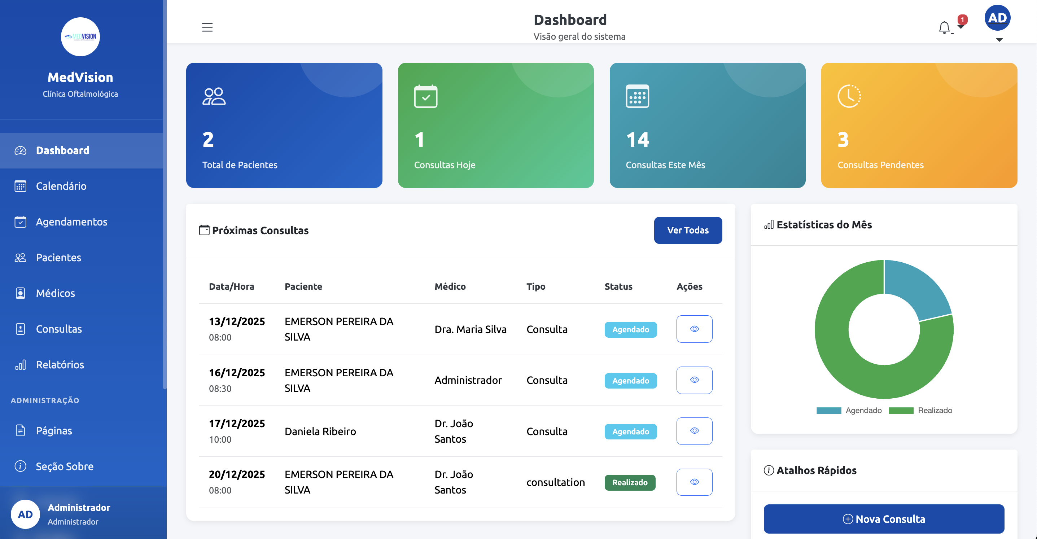Click the hamburger menu icon
Viewport: 1037px width, 539px height.
pos(207,27)
